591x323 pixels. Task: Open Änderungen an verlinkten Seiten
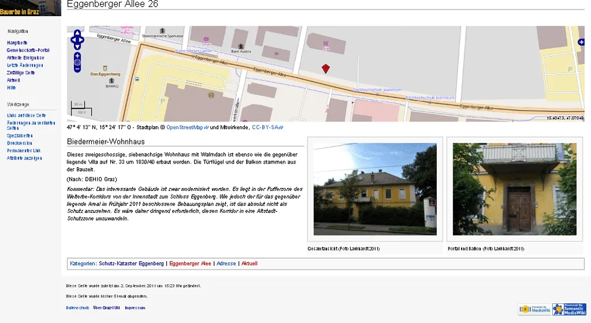[x=31, y=126]
